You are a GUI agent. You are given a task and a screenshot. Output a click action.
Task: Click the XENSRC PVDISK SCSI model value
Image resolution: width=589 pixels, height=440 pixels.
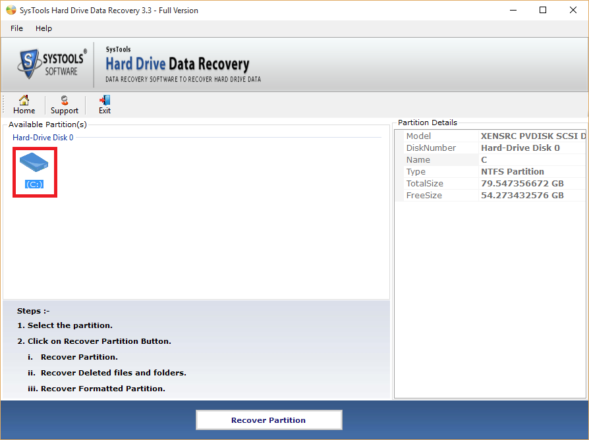tap(533, 136)
